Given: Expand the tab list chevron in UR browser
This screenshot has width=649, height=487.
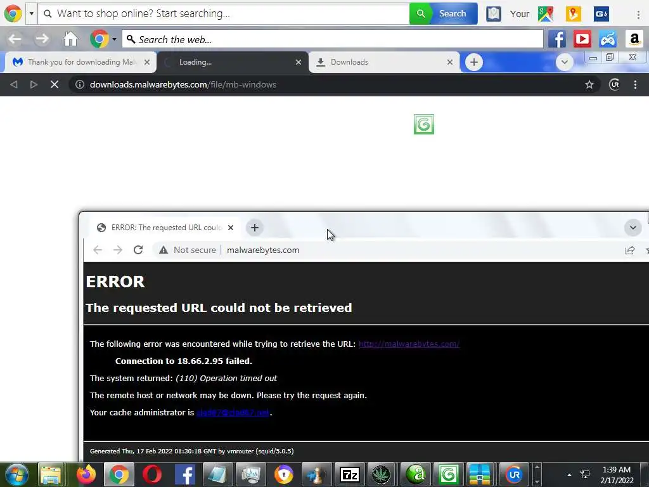Looking at the screenshot, I should (564, 62).
